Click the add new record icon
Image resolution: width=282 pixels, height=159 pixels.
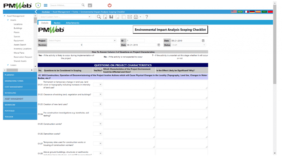[105, 17]
